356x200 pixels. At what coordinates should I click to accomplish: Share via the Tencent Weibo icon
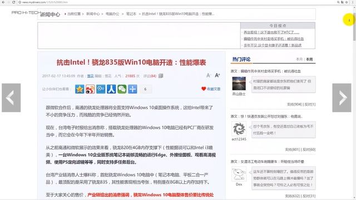pyautogui.click(x=101, y=89)
